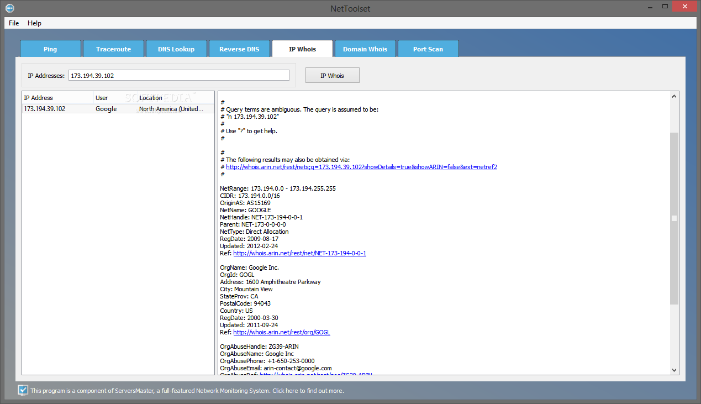This screenshot has width=701, height=404.
Task: Click the ServersMaster find out more text
Action: 187,391
